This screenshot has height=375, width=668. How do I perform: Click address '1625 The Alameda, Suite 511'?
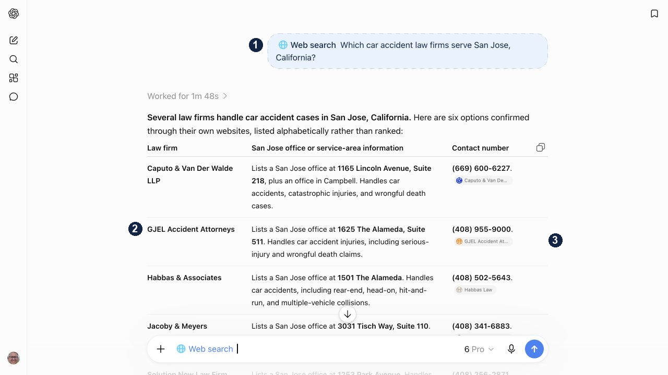click(338, 235)
